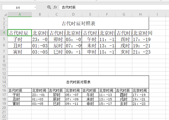The height and width of the screenshot is (120, 169).
Task: Select cell B6 containing 01:-03
Action: click(40, 45)
